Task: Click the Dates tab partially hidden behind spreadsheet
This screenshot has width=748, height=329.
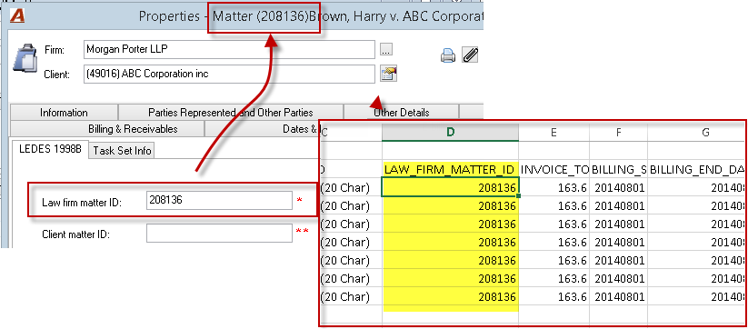Action: (x=262, y=129)
